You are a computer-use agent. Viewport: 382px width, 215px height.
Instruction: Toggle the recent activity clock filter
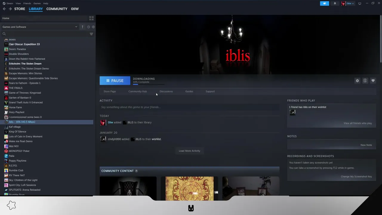[x=88, y=27]
